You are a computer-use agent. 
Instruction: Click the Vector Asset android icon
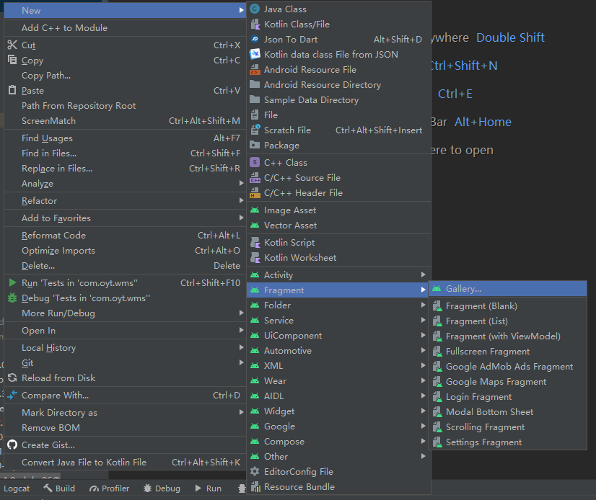pos(255,225)
